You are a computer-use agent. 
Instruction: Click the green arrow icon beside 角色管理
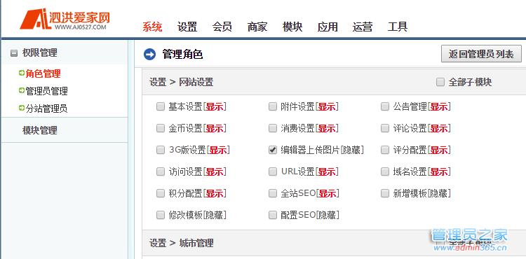click(x=22, y=73)
